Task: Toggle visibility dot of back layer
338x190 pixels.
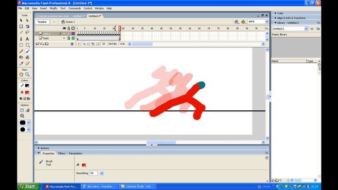Action: [64, 38]
